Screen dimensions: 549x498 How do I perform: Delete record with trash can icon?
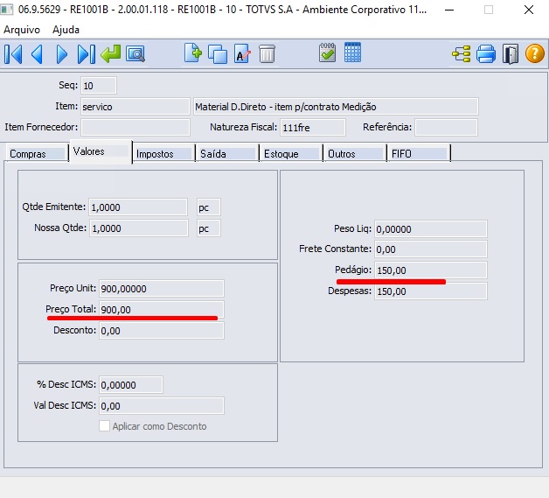click(267, 54)
